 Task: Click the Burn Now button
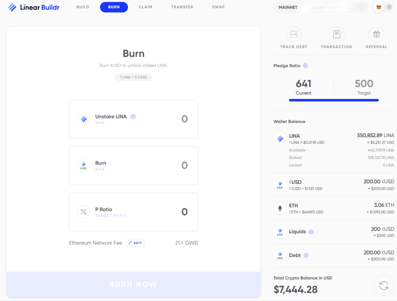pos(134,284)
